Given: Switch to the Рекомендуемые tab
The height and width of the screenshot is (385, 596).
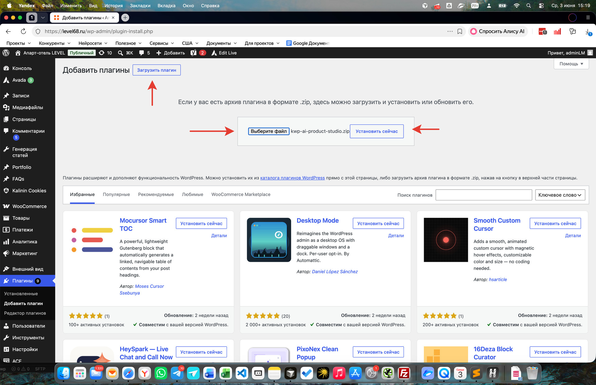Looking at the screenshot, I should 156,195.
